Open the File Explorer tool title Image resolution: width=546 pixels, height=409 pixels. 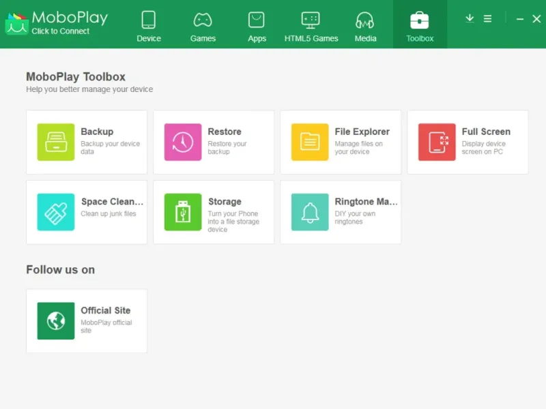[362, 132]
